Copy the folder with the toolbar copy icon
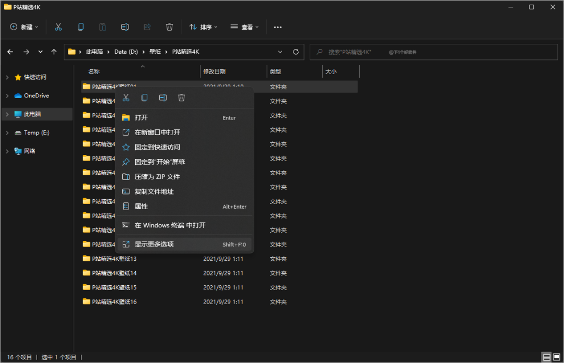 80,27
